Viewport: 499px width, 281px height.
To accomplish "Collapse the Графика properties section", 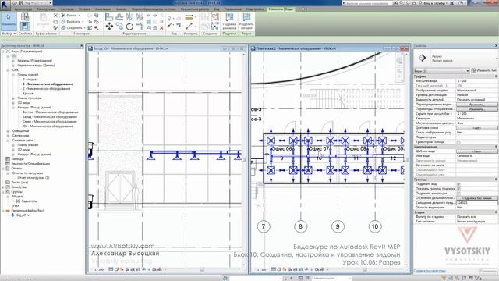I will click(496, 76).
